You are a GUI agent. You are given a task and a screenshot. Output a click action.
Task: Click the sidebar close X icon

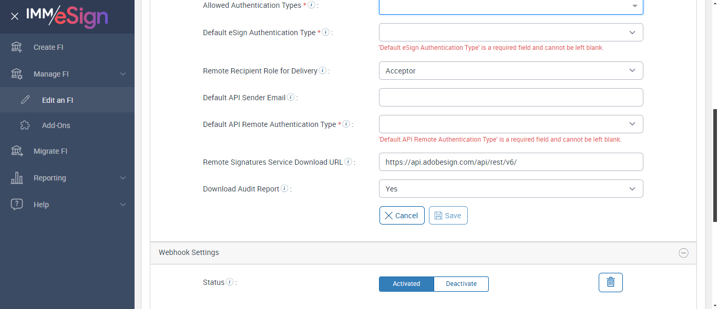point(15,16)
